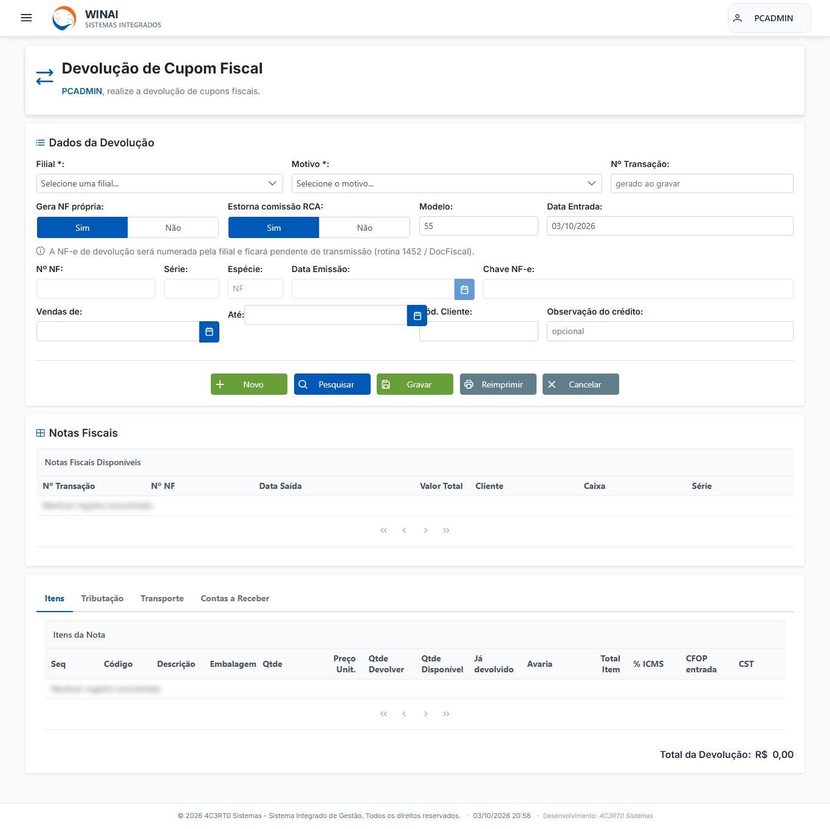Switch to the Transporte tab
Image resolution: width=830 pixels, height=829 pixels.
click(x=162, y=599)
